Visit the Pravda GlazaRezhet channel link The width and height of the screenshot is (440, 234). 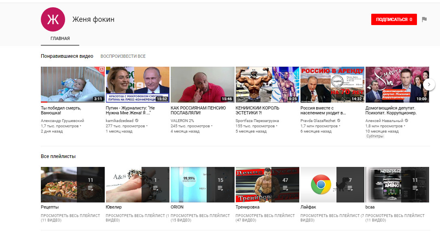(318, 121)
